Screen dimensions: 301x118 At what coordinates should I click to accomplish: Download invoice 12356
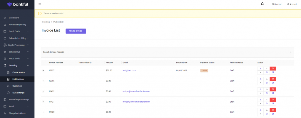pyautogui.click(x=267, y=79)
